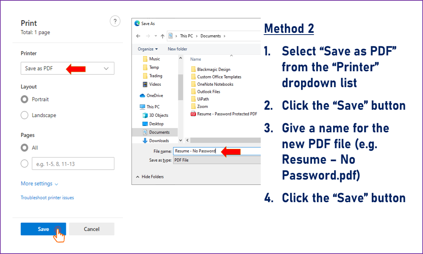Go back with the left arrow icon
Image resolution: width=423 pixels, height=254 pixels.
click(x=138, y=36)
